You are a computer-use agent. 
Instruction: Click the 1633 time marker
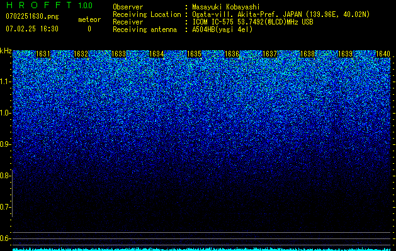(x=119, y=54)
